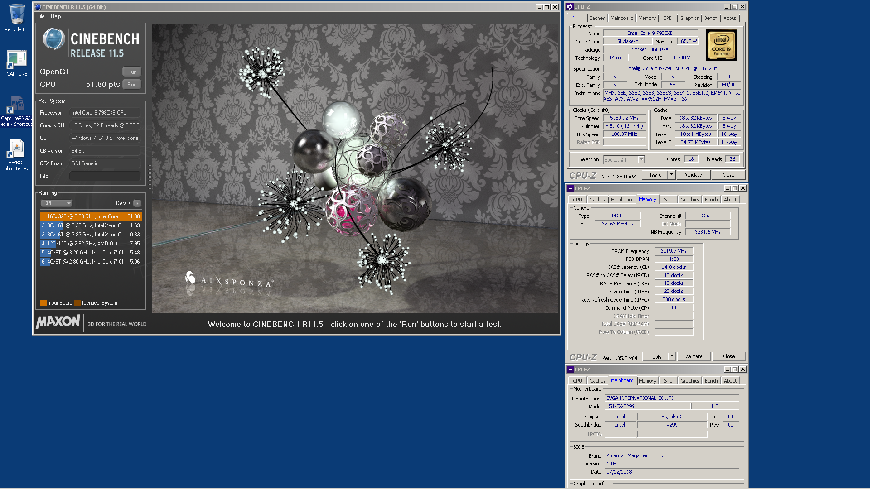Open the File menu in Cinebench

(x=41, y=16)
